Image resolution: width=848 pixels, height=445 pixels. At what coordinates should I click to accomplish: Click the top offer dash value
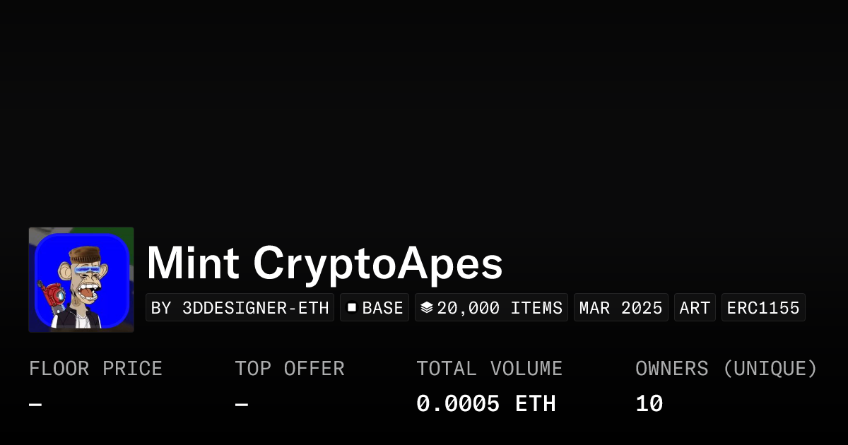pyautogui.click(x=241, y=405)
